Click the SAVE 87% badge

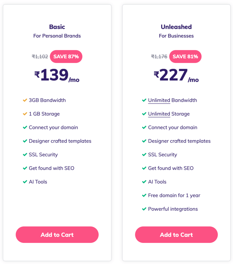pos(66,56)
